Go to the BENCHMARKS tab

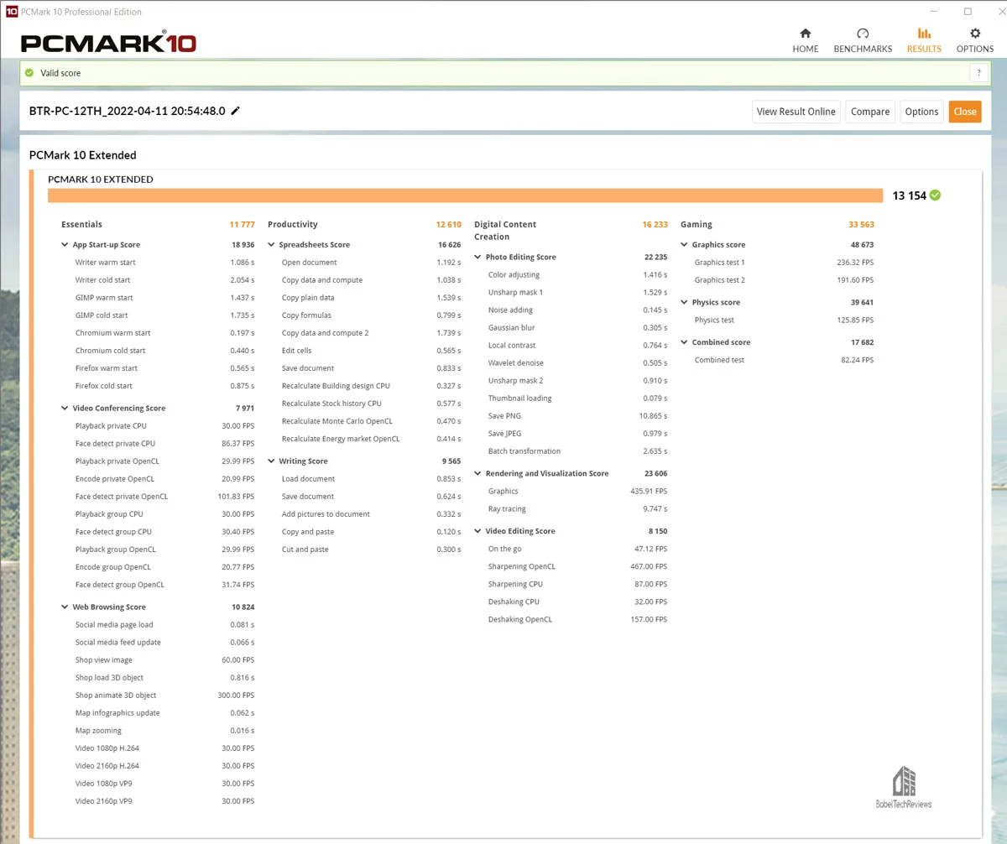[863, 40]
